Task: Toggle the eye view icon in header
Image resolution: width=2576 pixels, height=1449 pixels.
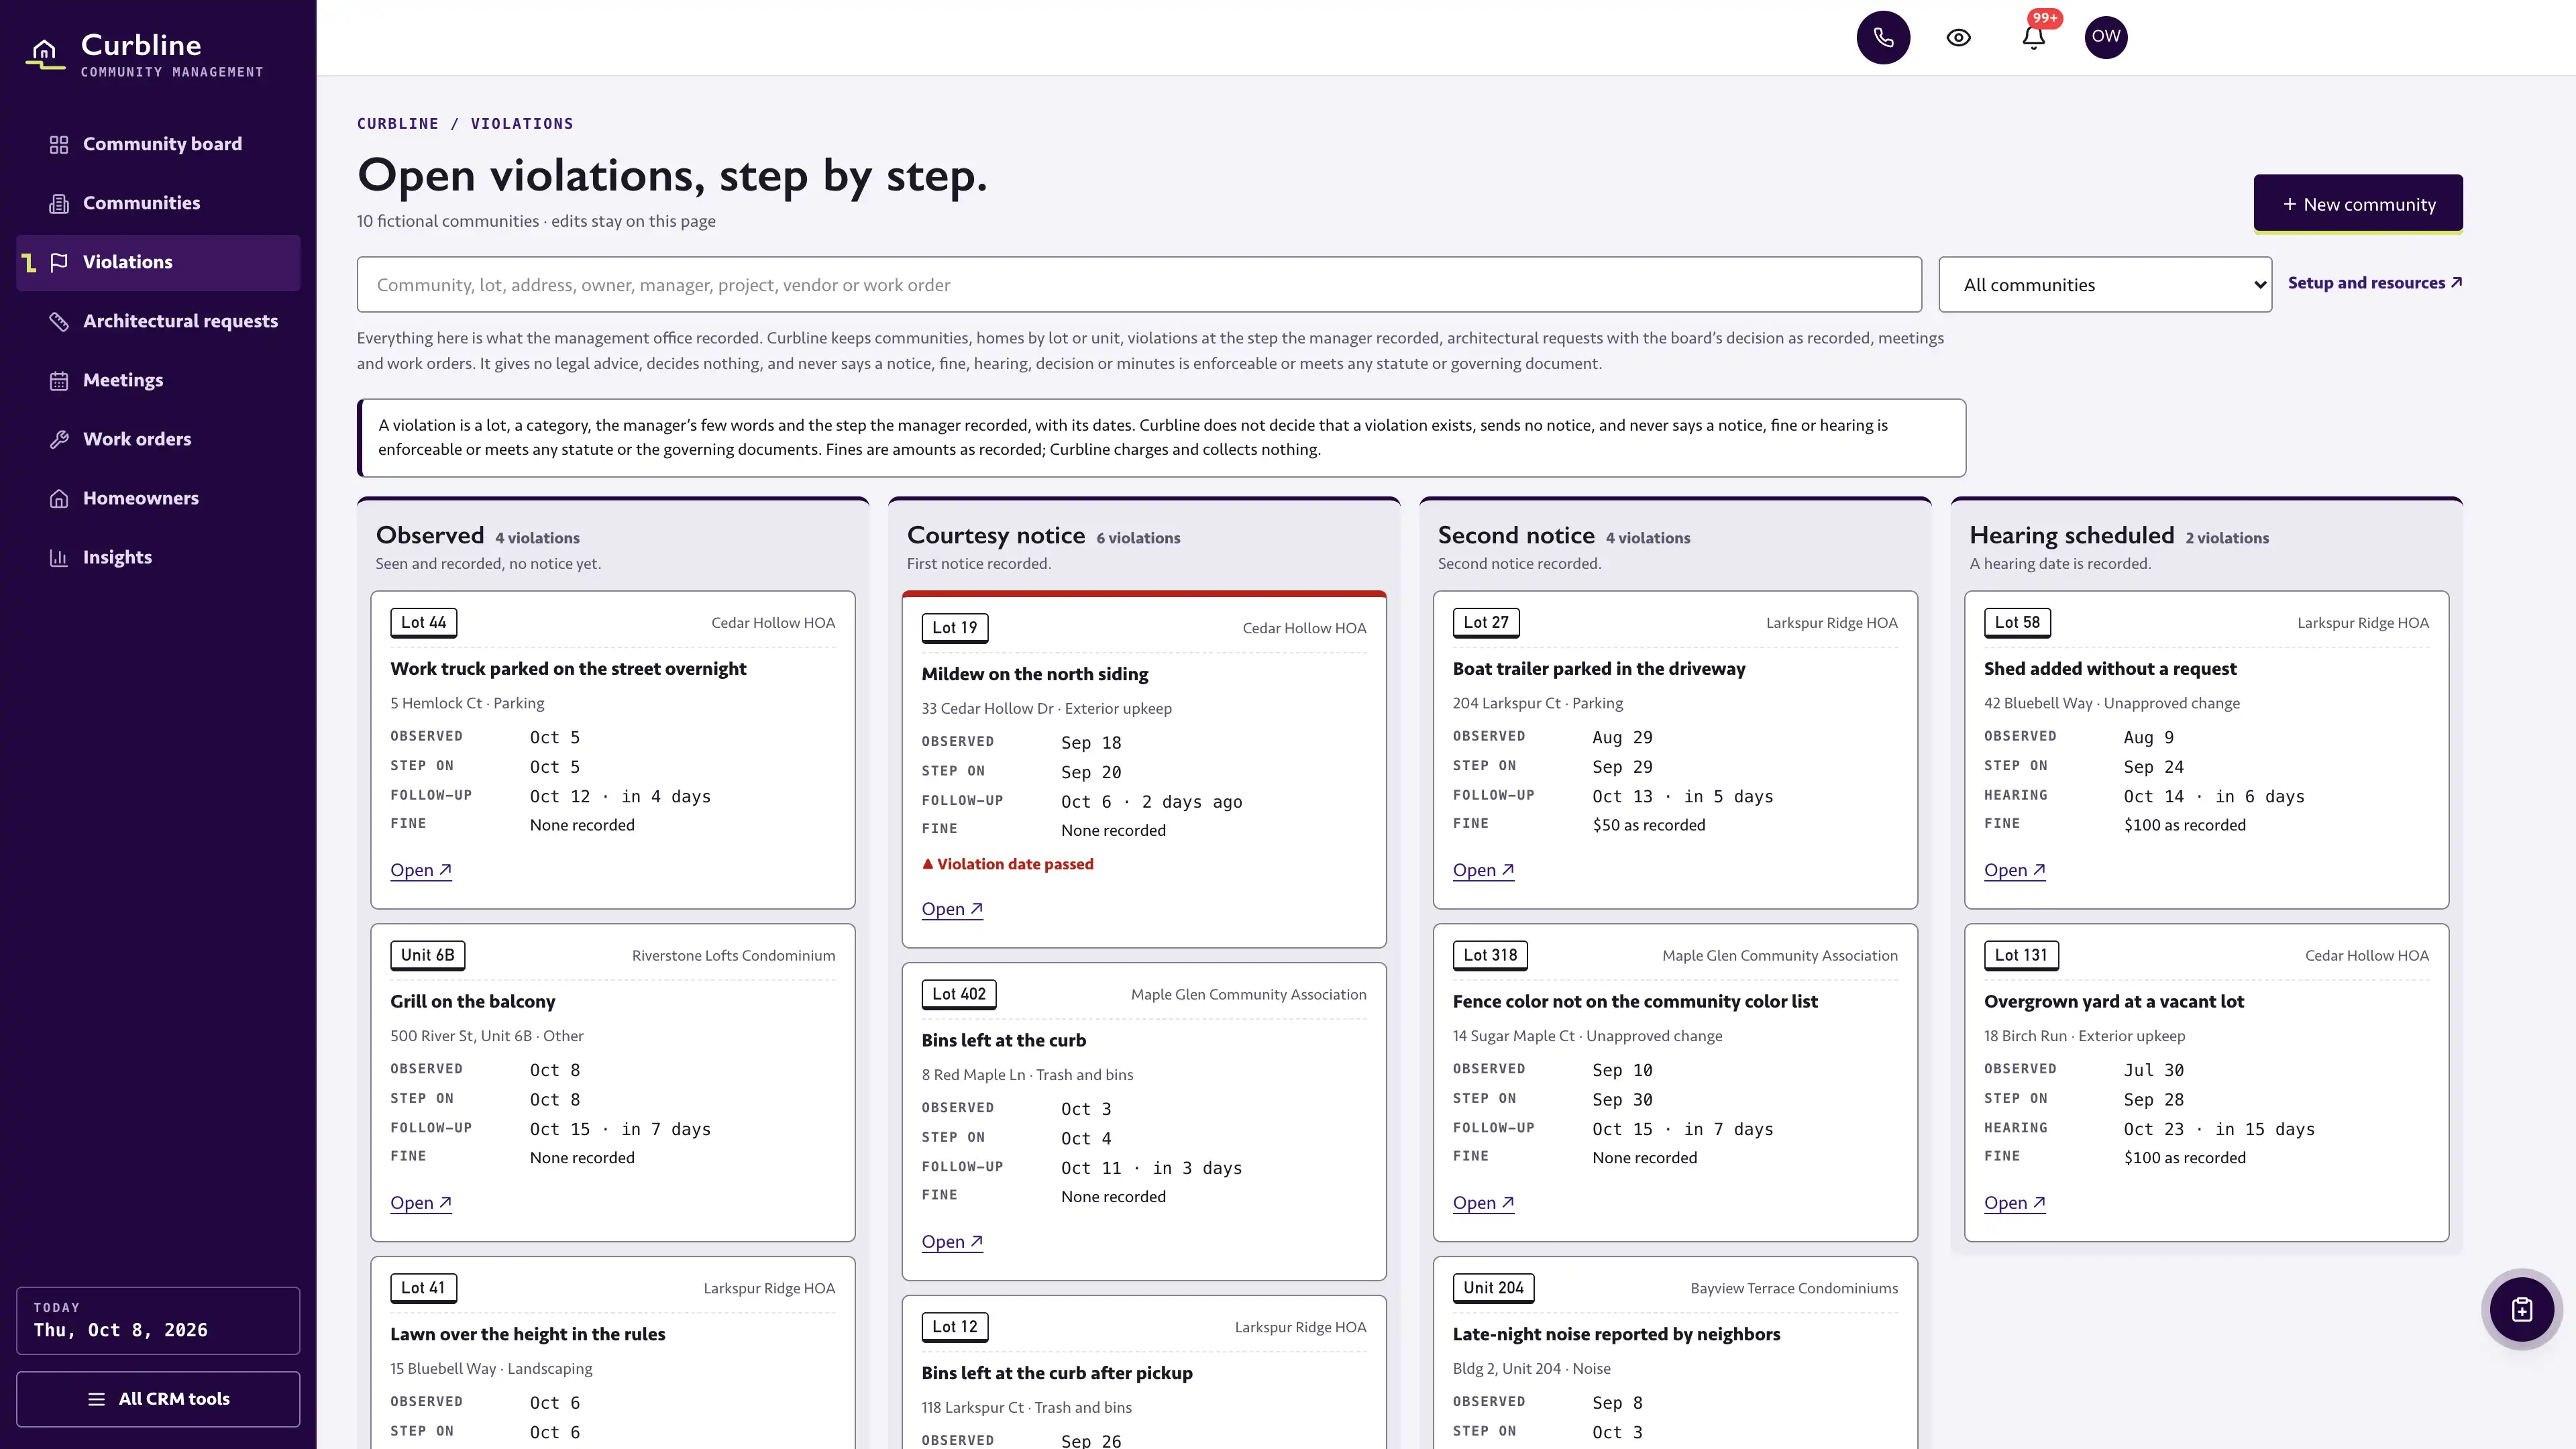Action: pyautogui.click(x=1958, y=37)
